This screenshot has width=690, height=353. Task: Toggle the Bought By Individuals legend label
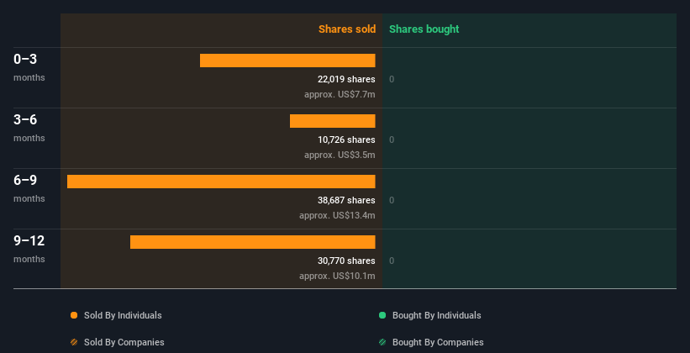tap(436, 315)
